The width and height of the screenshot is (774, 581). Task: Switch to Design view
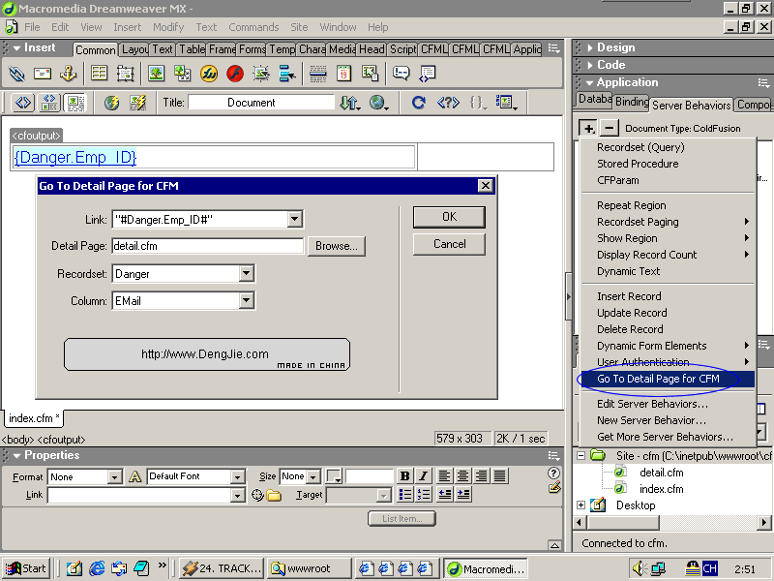pos(75,103)
